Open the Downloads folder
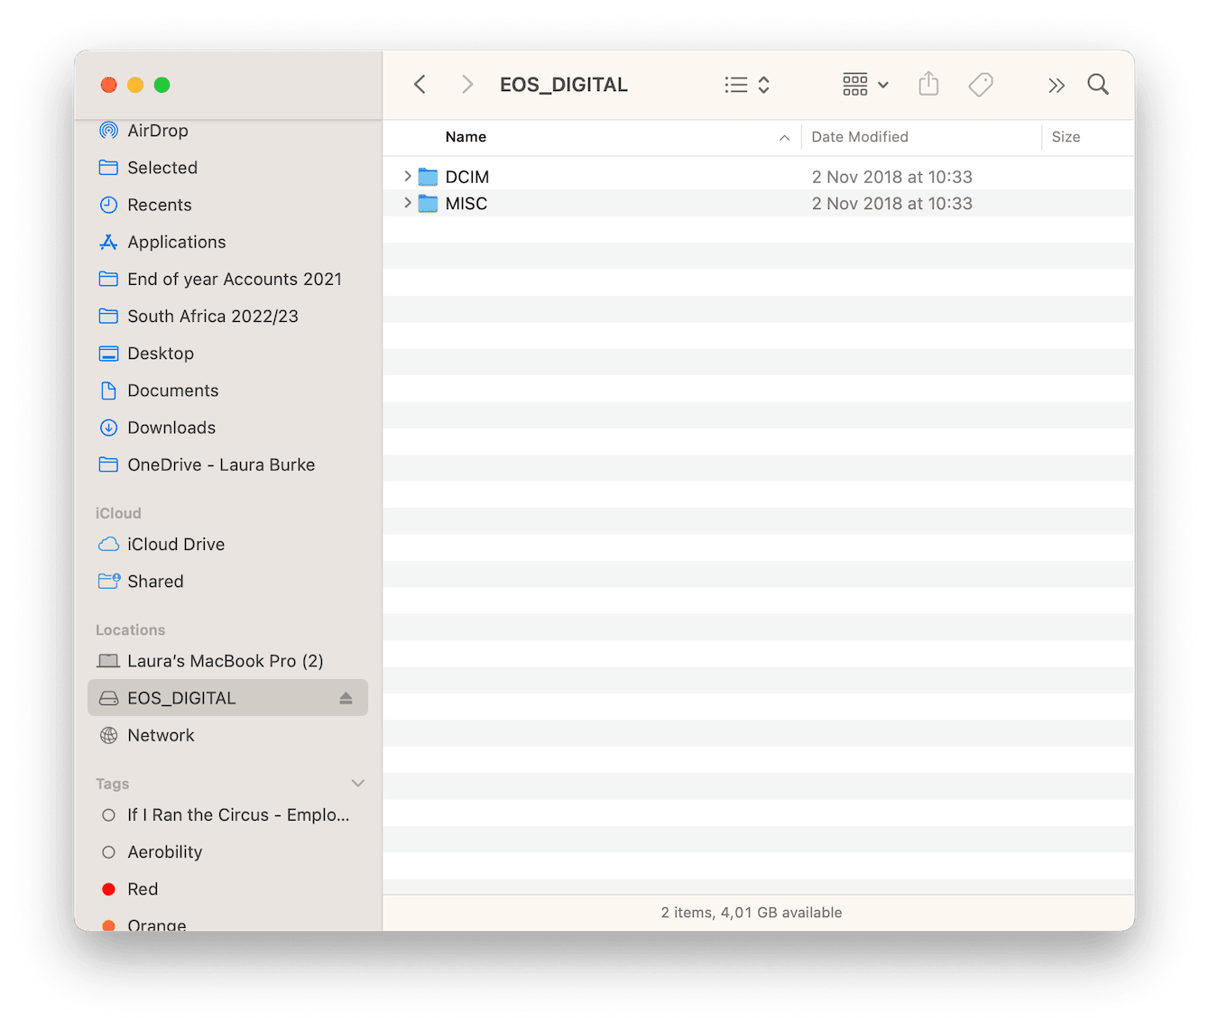The width and height of the screenshot is (1209, 1029). pyautogui.click(x=171, y=427)
